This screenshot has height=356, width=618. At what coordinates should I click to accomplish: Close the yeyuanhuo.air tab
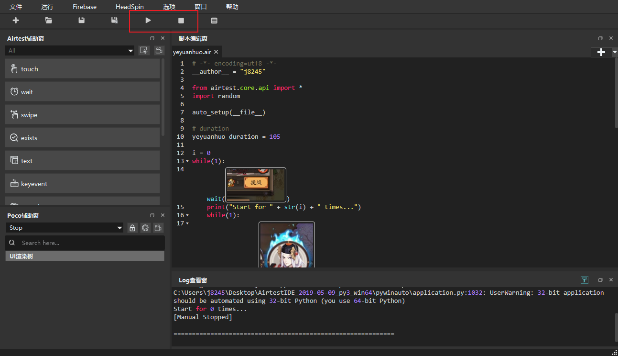click(x=216, y=52)
